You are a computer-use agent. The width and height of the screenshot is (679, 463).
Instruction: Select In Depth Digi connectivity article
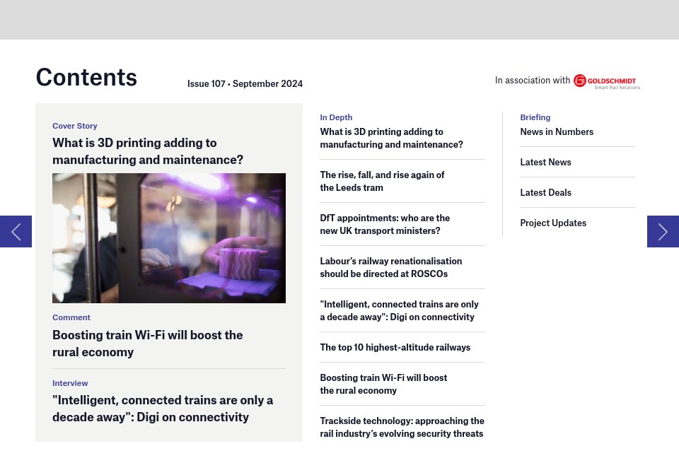[399, 310]
